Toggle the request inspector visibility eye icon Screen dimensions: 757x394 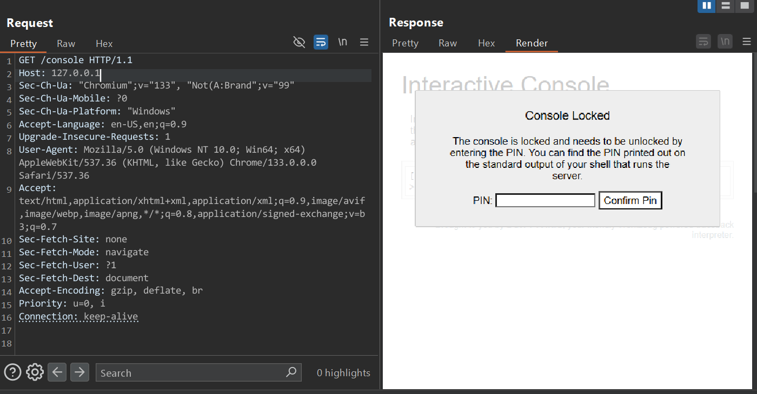point(299,42)
